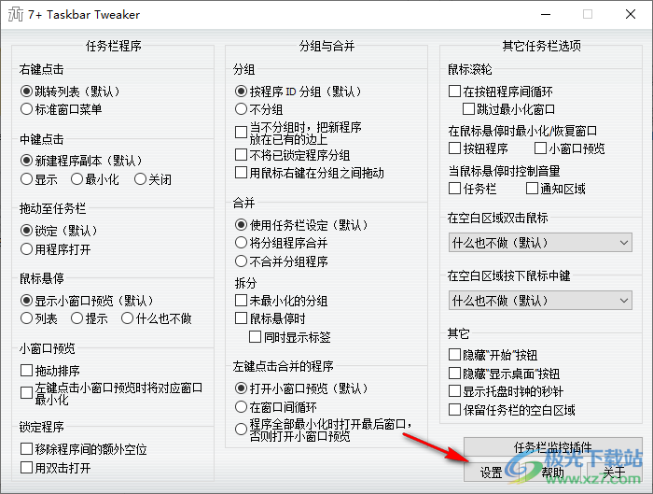Choose 显示 under 中键点击

click(x=26, y=179)
